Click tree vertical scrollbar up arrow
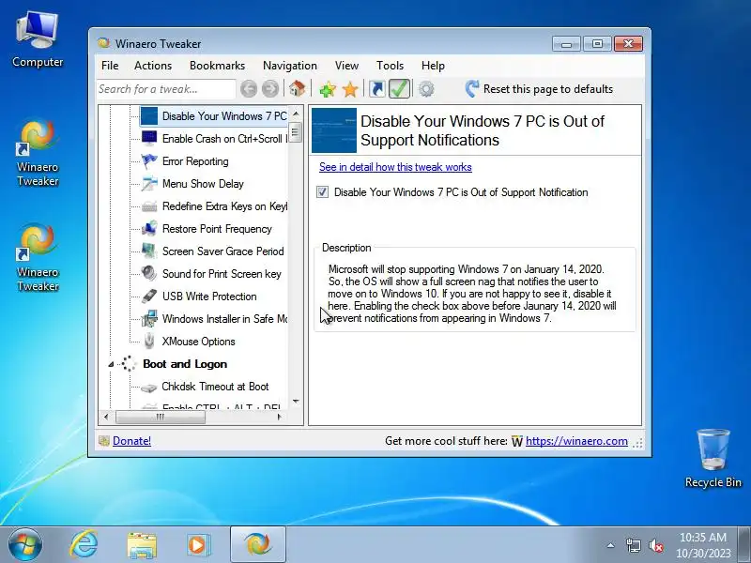 tap(296, 114)
